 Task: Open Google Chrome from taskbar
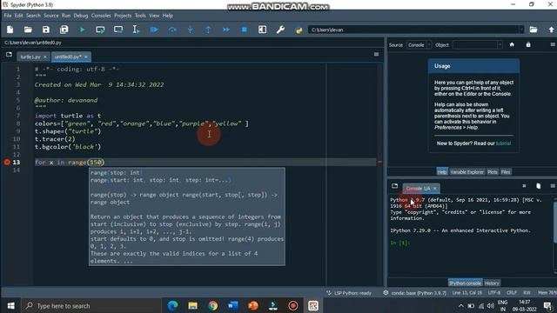[212, 305]
